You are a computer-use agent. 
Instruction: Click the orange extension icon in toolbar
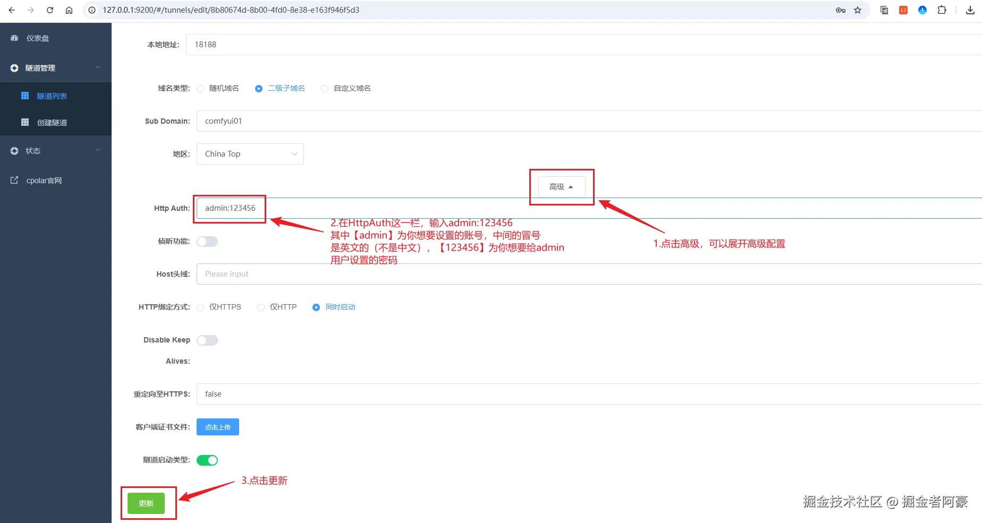pyautogui.click(x=903, y=10)
